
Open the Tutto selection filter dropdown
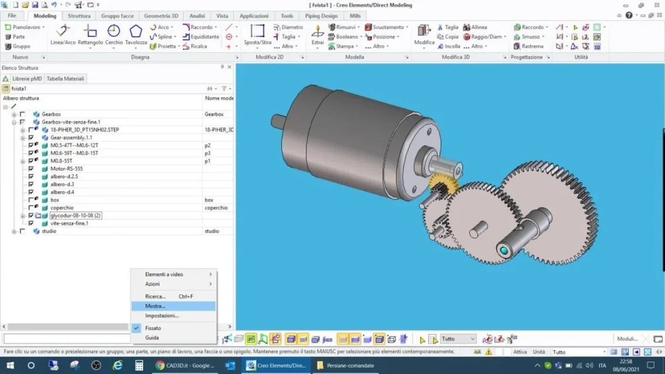[x=458, y=339]
